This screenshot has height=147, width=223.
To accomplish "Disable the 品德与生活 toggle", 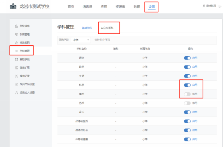I will [187, 121].
